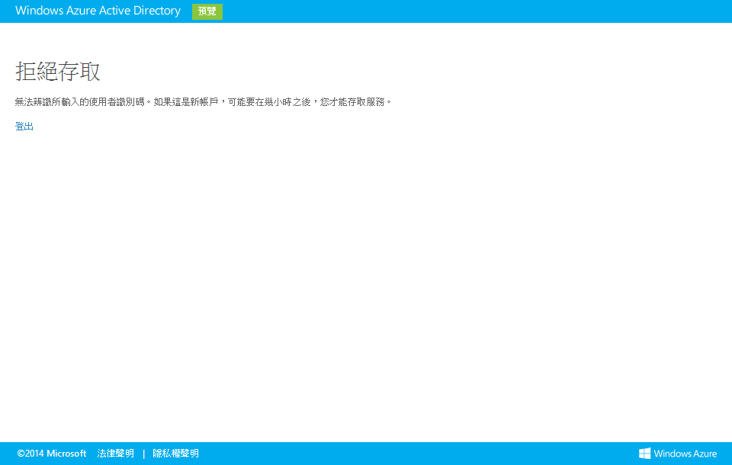The height and width of the screenshot is (465, 732).
Task: Click the 無法辨識所輸入的使用者識別碼 error message
Action: click(x=204, y=102)
